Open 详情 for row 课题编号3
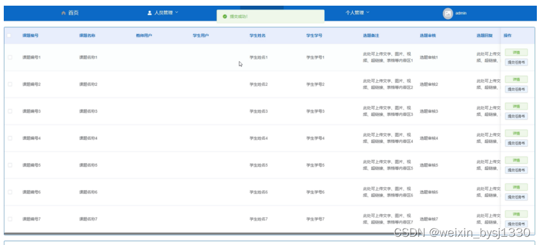The width and height of the screenshot is (540, 245). 516,106
